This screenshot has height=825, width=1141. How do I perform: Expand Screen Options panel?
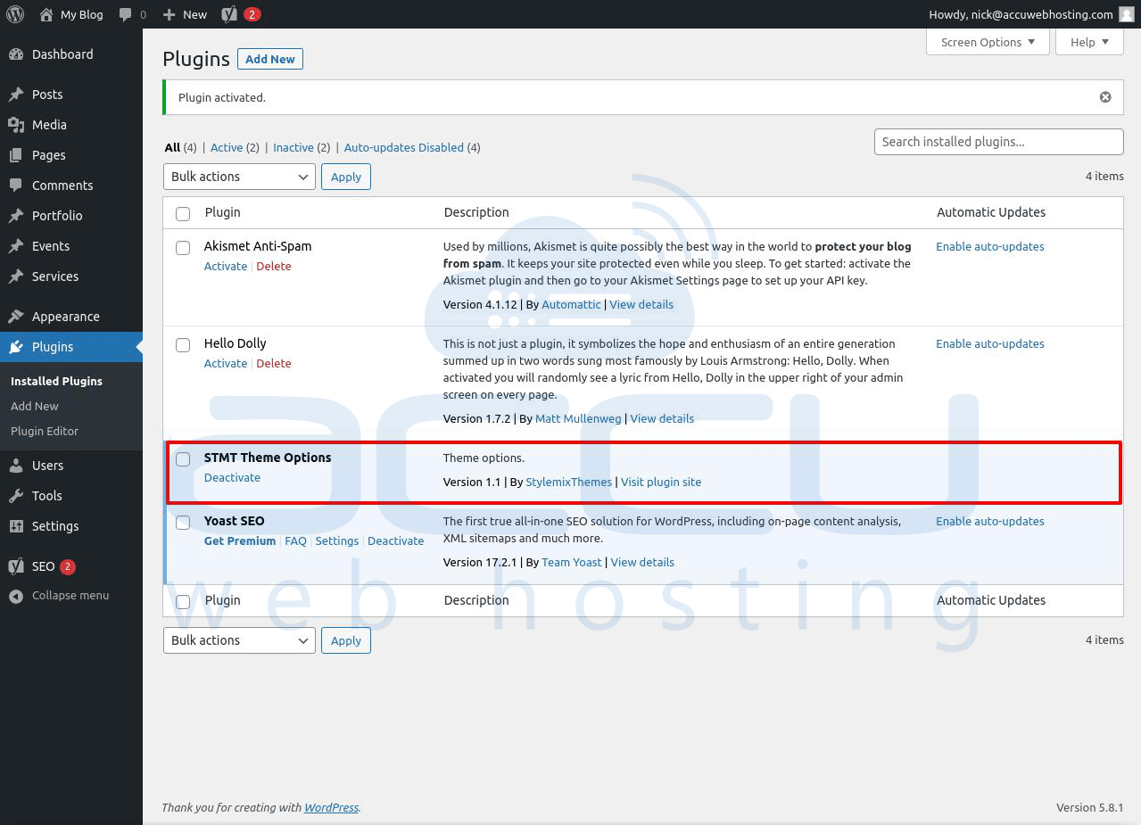coord(988,42)
